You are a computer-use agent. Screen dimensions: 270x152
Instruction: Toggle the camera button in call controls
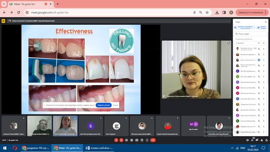121,140
